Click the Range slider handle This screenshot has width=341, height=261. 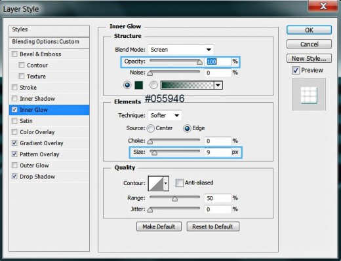[174, 199]
